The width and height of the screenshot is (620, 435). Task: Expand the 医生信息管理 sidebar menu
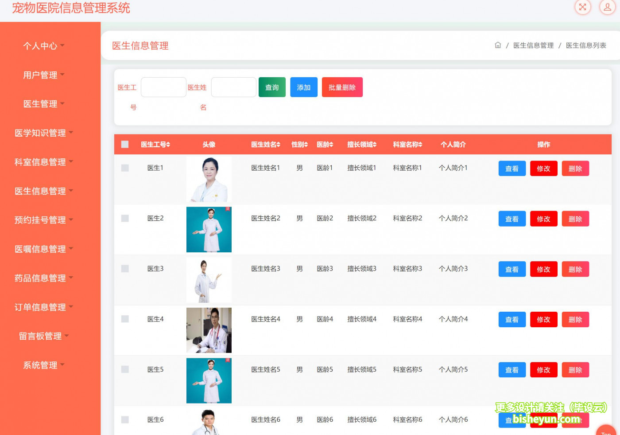pyautogui.click(x=44, y=191)
